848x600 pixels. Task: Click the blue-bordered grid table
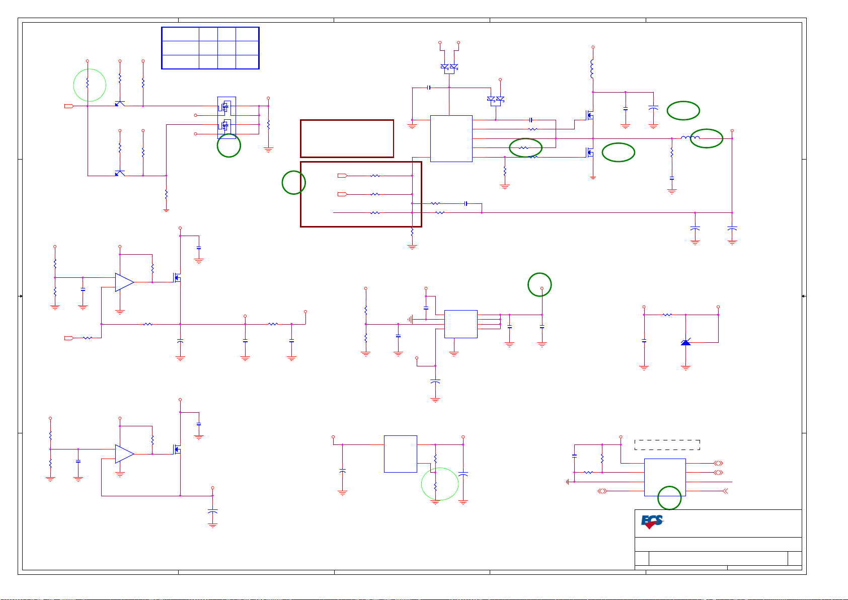[x=210, y=48]
